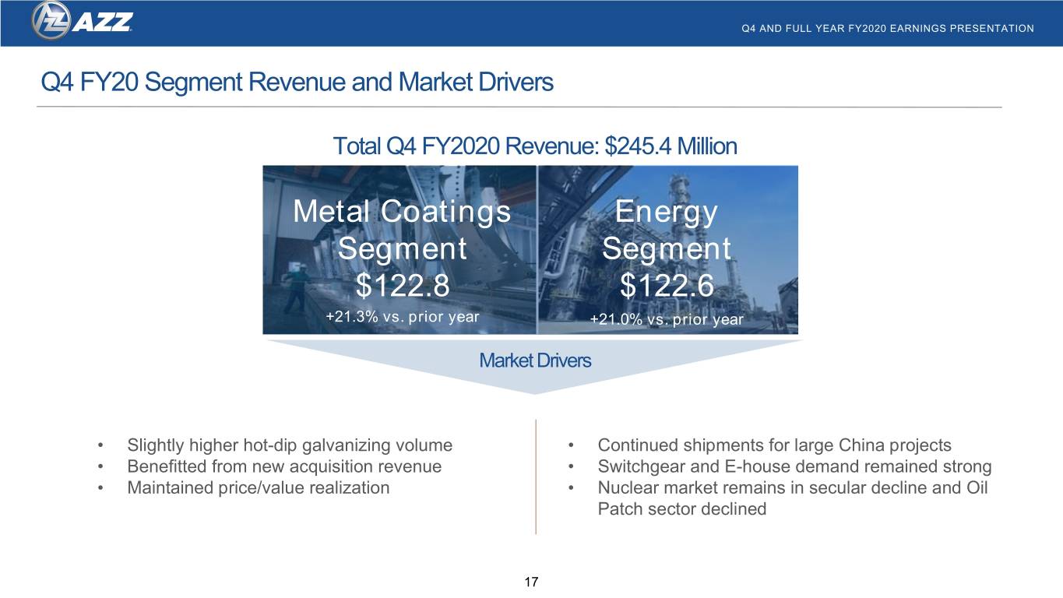Click the earnings presentation header text
Viewport: 1063px width, 598px height.
pyautogui.click(x=889, y=29)
